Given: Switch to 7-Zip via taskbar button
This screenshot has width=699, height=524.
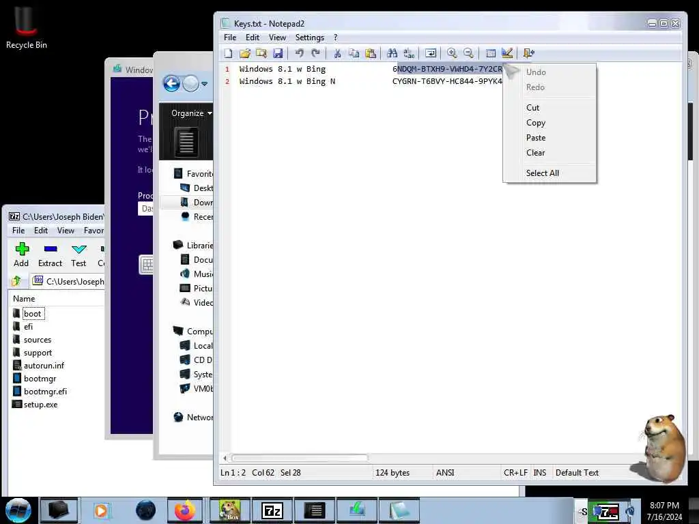Looking at the screenshot, I should tap(272, 510).
